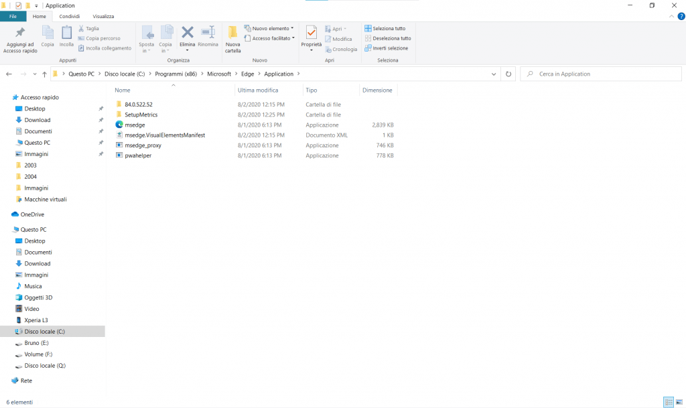Click Seleziona tutto in ribbon
This screenshot has height=408, width=686.
(x=389, y=29)
